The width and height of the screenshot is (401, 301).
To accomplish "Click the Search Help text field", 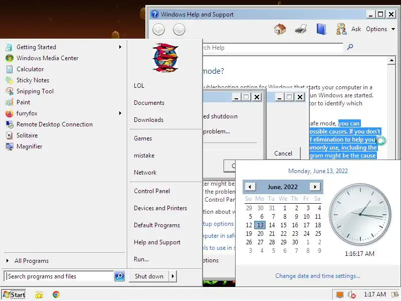I will [x=273, y=48].
